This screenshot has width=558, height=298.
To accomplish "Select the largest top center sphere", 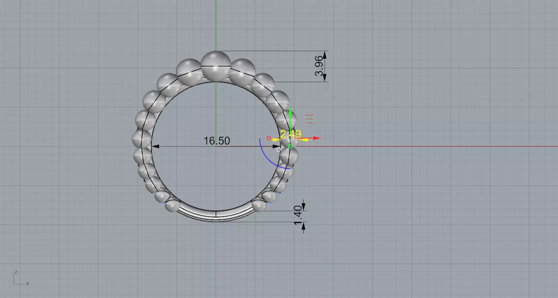I will 216,66.
